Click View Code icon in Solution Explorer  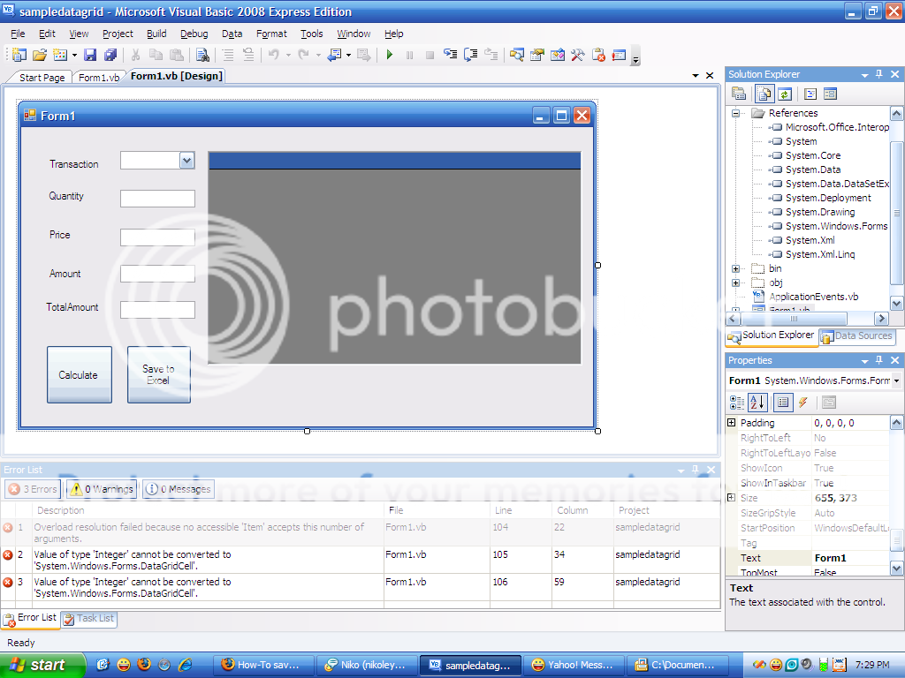coord(810,94)
